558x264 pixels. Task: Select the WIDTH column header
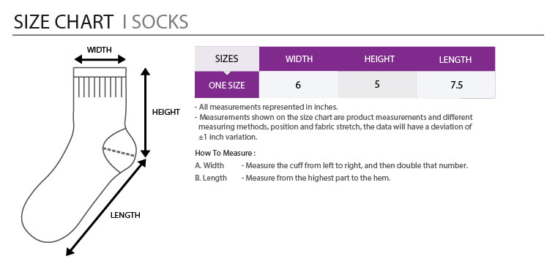click(299, 59)
